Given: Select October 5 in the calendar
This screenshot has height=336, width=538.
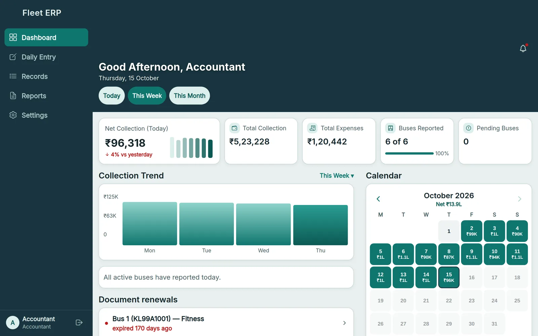Looking at the screenshot, I should 380,254.
